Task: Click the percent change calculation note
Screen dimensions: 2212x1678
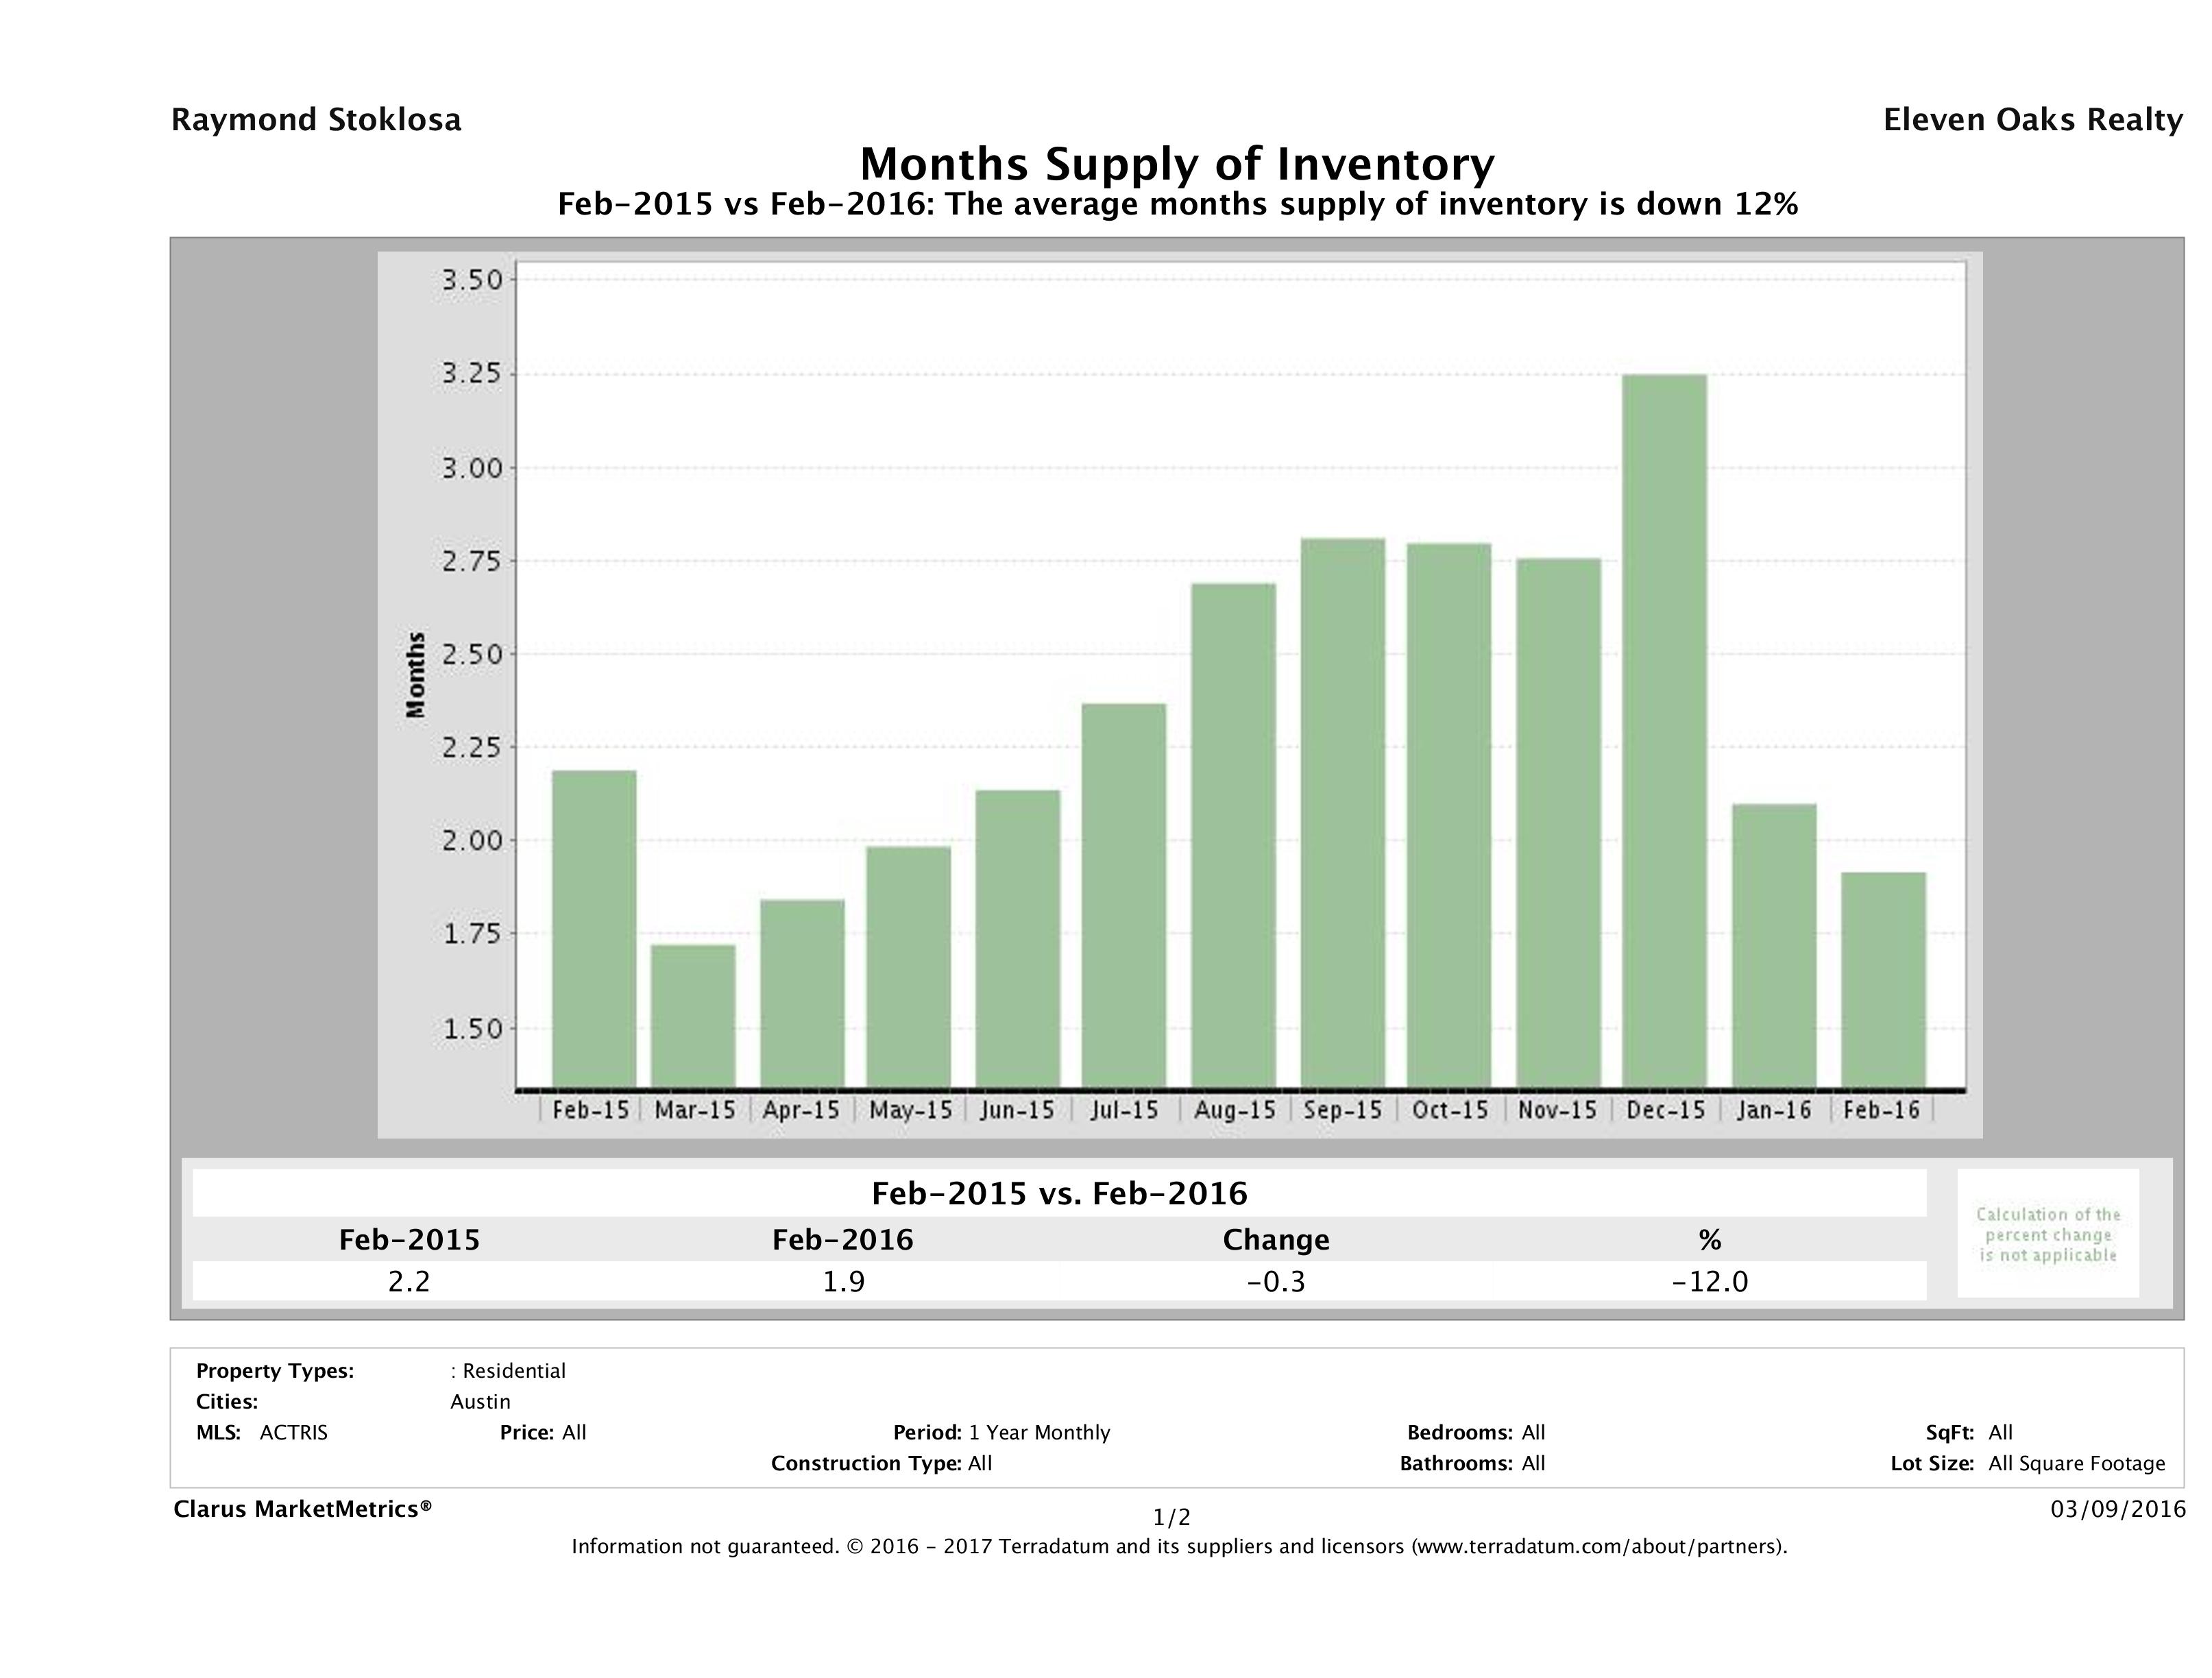Action: click(x=2048, y=1234)
